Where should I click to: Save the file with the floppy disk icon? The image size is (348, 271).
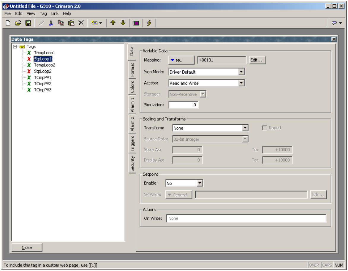coord(28,23)
